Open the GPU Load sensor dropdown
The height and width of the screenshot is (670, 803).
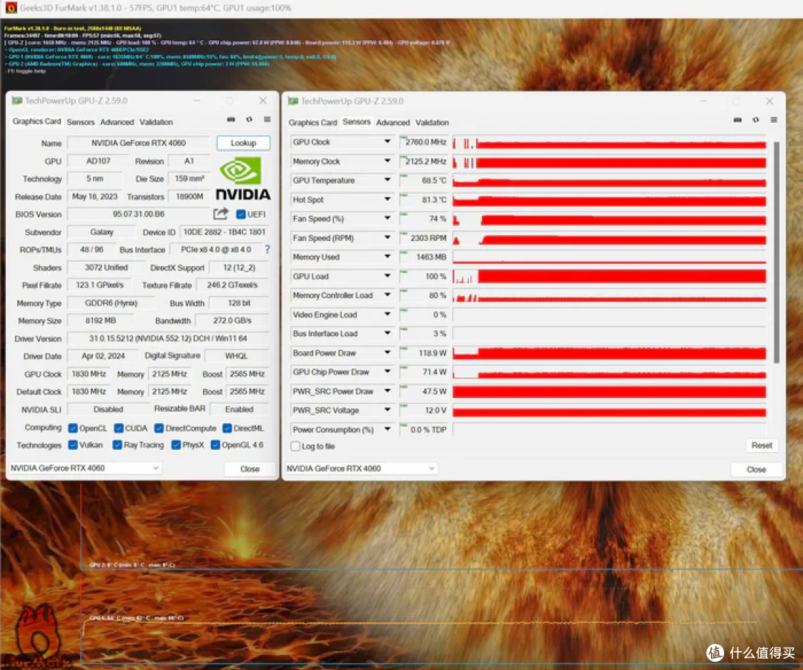pos(387,276)
